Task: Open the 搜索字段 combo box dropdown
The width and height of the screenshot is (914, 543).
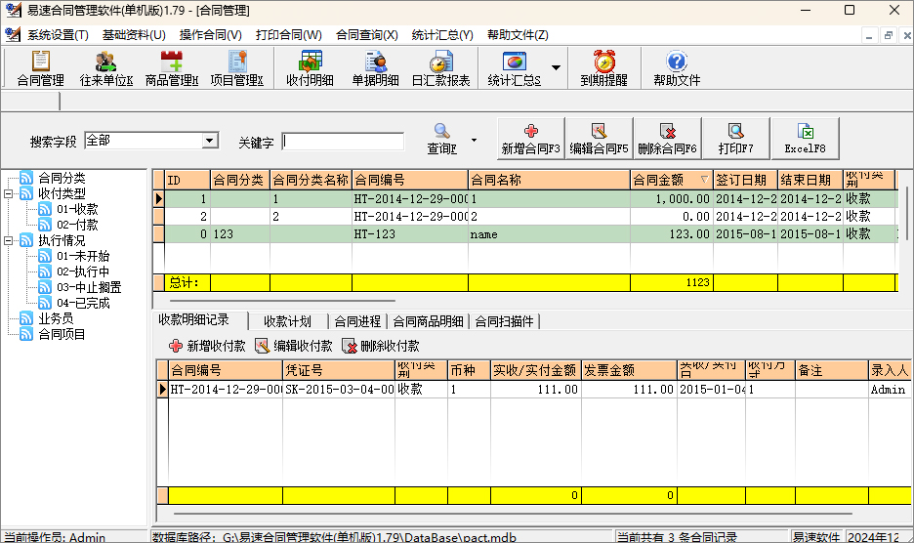Action: pyautogui.click(x=209, y=141)
